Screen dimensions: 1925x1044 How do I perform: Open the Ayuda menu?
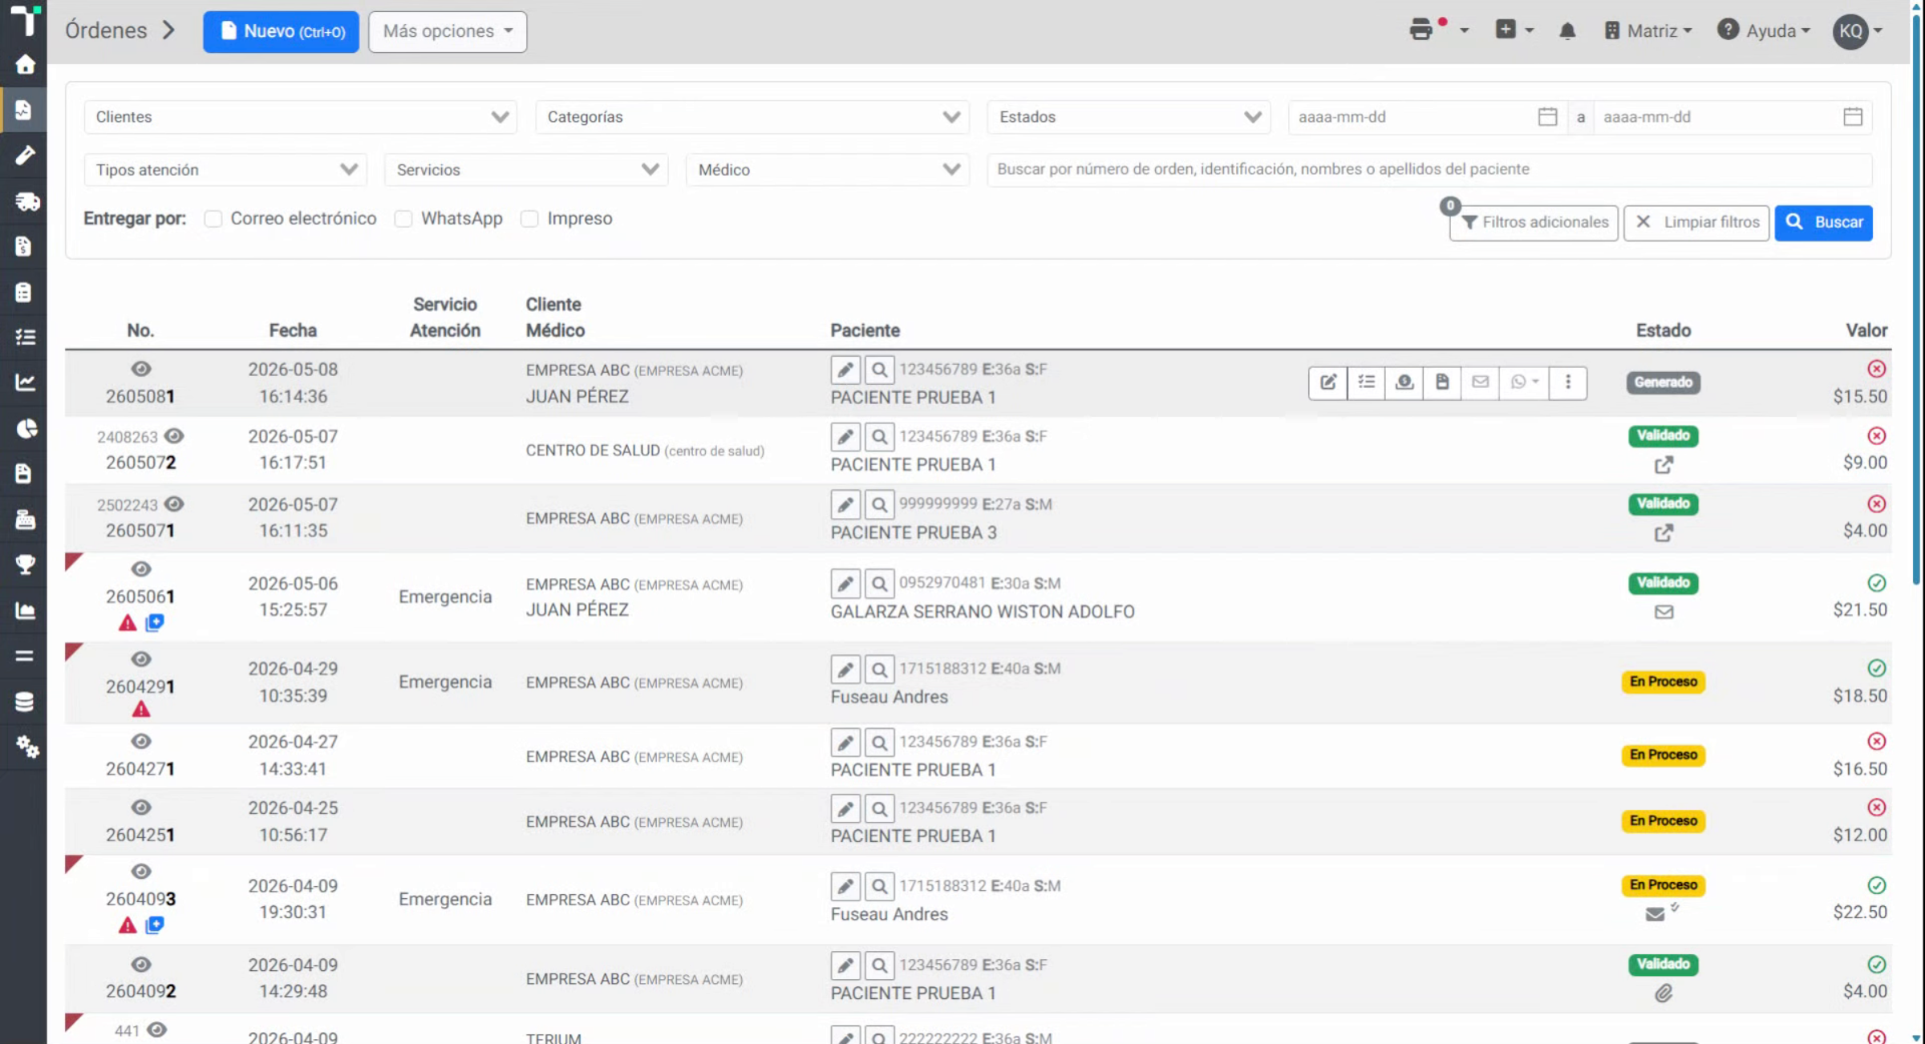[1764, 31]
